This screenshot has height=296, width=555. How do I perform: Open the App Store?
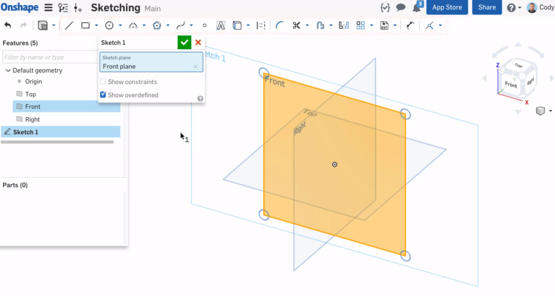[x=447, y=7]
